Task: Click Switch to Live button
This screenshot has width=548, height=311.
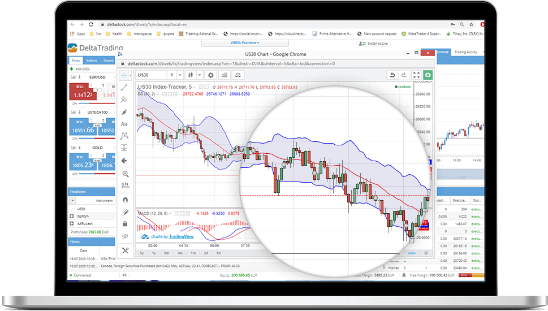Action: pyautogui.click(x=374, y=44)
